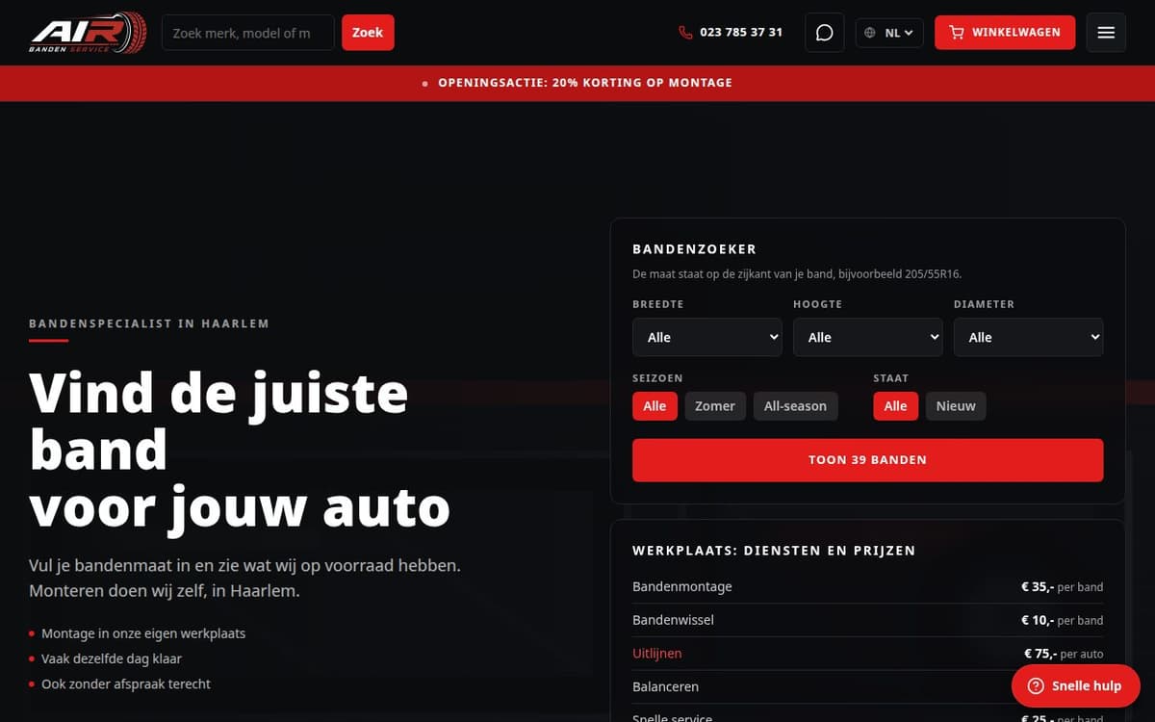The width and height of the screenshot is (1155, 722).
Task: Click the phone number 023 785 37 31
Action: tap(731, 32)
